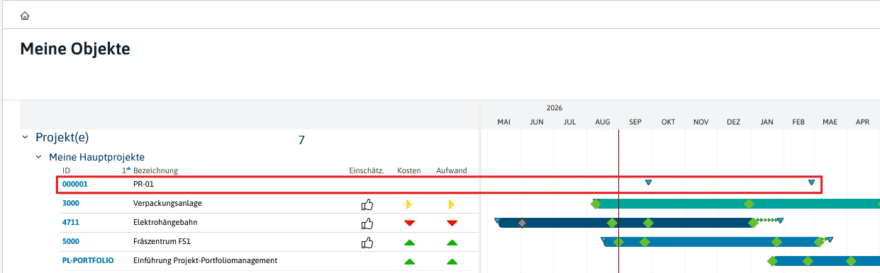Sort the list by the Bezeichnung column
Screen dimensions: 880x273
tap(155, 170)
